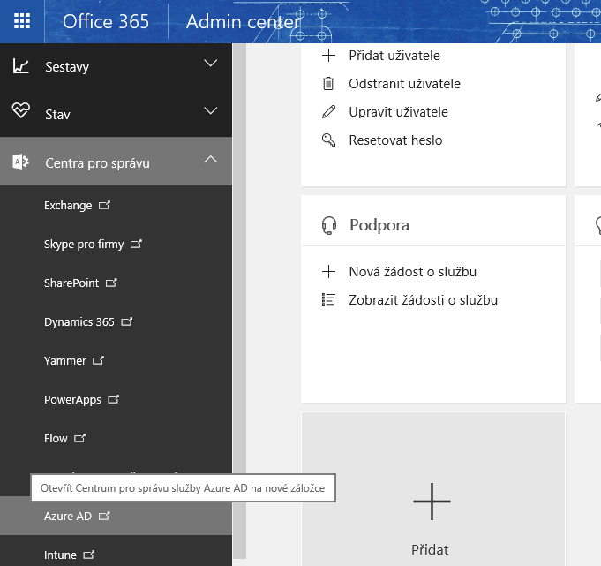
Task: Click Nová žádost o službu
Action: (x=413, y=272)
